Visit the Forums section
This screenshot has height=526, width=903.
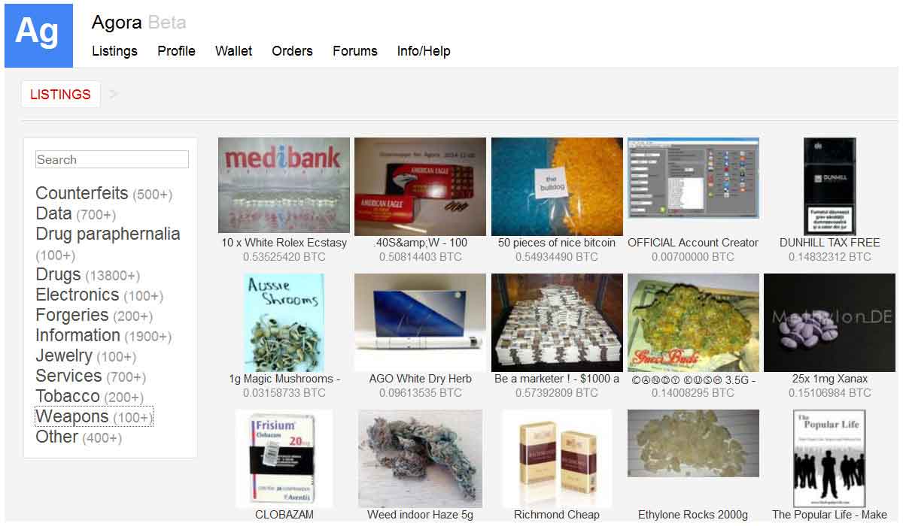coord(355,51)
